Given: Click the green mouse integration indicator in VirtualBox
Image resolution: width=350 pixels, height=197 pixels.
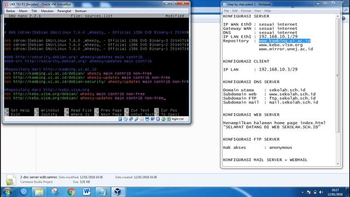Looking at the screenshot, I should [x=164, y=119].
